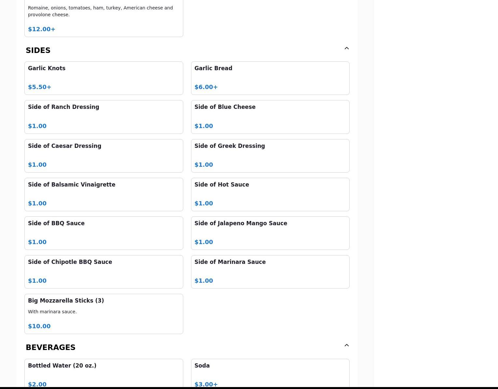Click the $6.00+ Garlic Bread price
Image resolution: width=498 pixels, height=389 pixels.
[x=206, y=87]
